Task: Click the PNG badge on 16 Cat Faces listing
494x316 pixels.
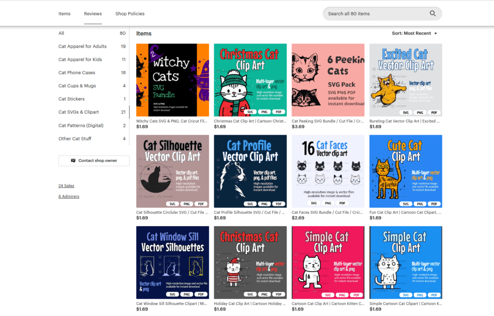Action: tap(328, 203)
